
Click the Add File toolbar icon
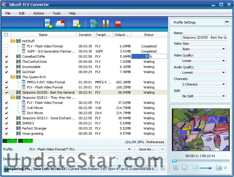point(48,24)
